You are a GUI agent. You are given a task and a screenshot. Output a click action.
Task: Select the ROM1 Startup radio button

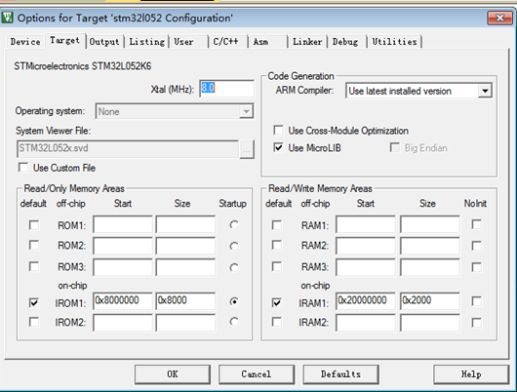pyautogui.click(x=234, y=225)
